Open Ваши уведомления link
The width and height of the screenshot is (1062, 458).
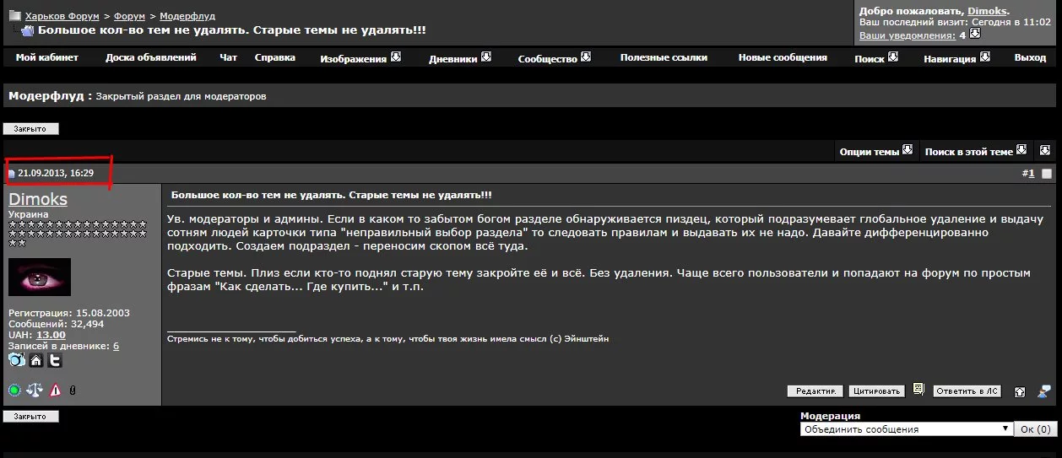908,35
